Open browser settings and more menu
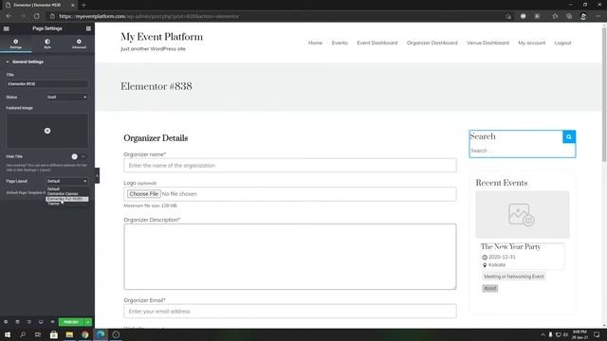The height and width of the screenshot is (341, 607). 598,16
